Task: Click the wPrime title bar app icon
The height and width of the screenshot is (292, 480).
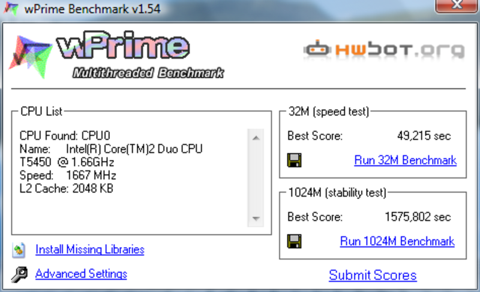Action: (11, 8)
